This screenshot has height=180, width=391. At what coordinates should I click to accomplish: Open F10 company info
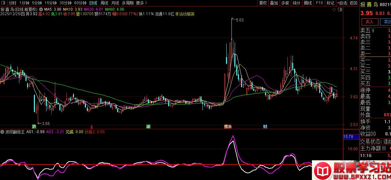pos(319,3)
